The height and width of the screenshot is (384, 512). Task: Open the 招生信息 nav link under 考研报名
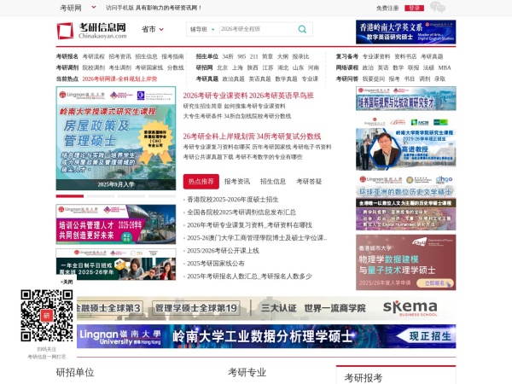tap(146, 56)
